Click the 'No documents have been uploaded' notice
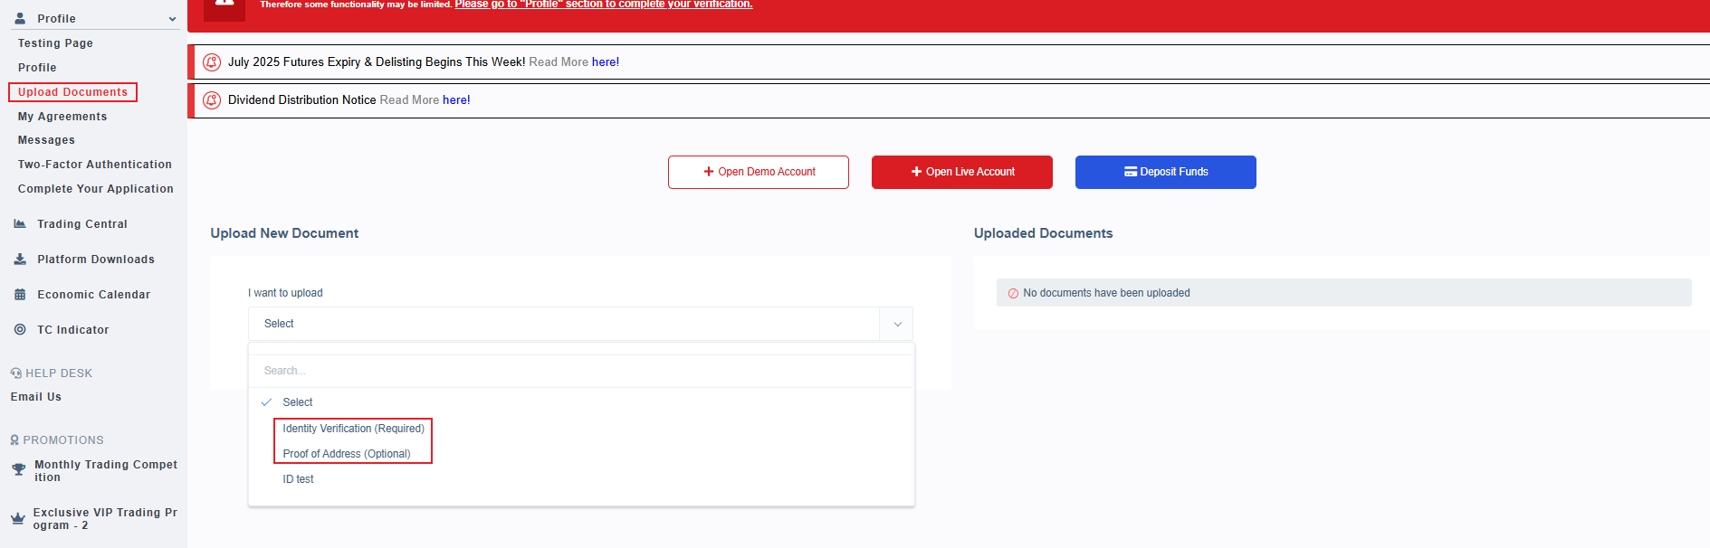 click(1343, 293)
